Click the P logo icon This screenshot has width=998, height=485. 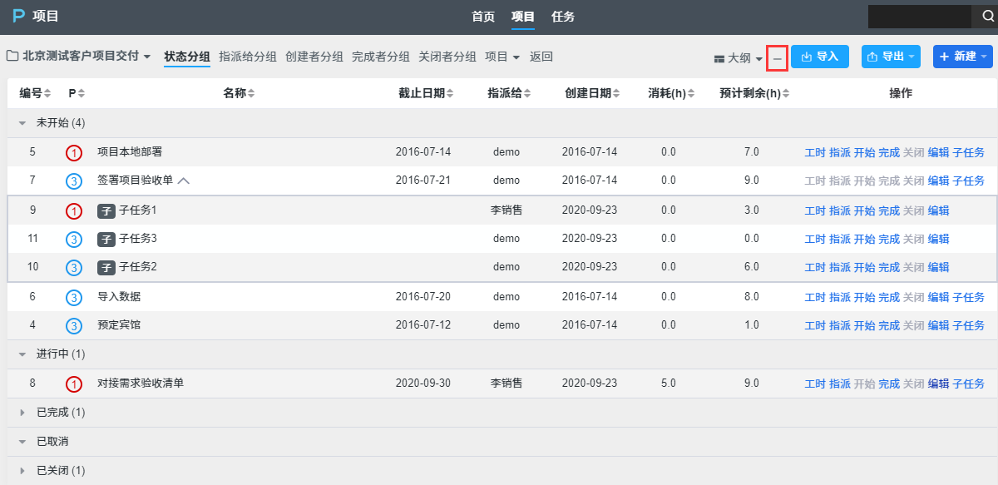tap(18, 17)
